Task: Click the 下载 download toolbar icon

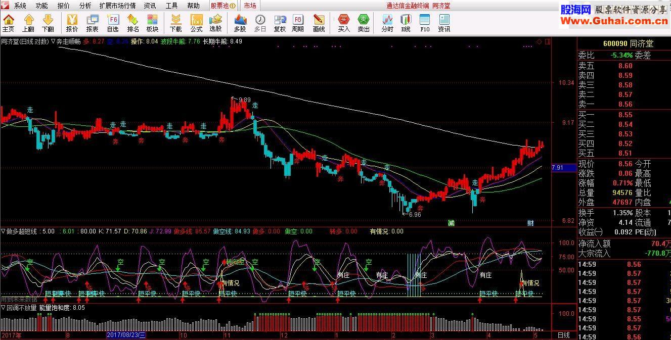Action: click(176, 23)
